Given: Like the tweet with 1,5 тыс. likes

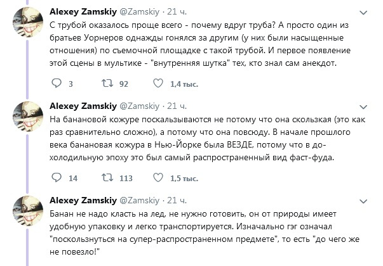Looking at the screenshot, I should [157, 178].
